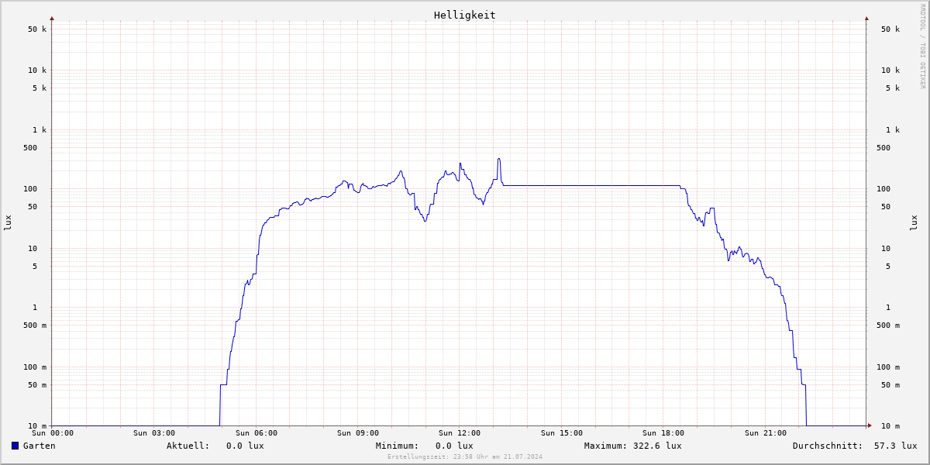Viewport: 930px width, 465px height.
Task: Click the "Sun 00:00" time axis label
Action: 53,433
